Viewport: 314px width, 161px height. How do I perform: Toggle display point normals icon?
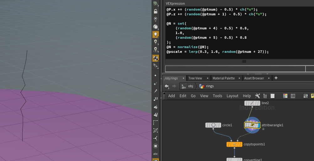[x=156, y=83]
